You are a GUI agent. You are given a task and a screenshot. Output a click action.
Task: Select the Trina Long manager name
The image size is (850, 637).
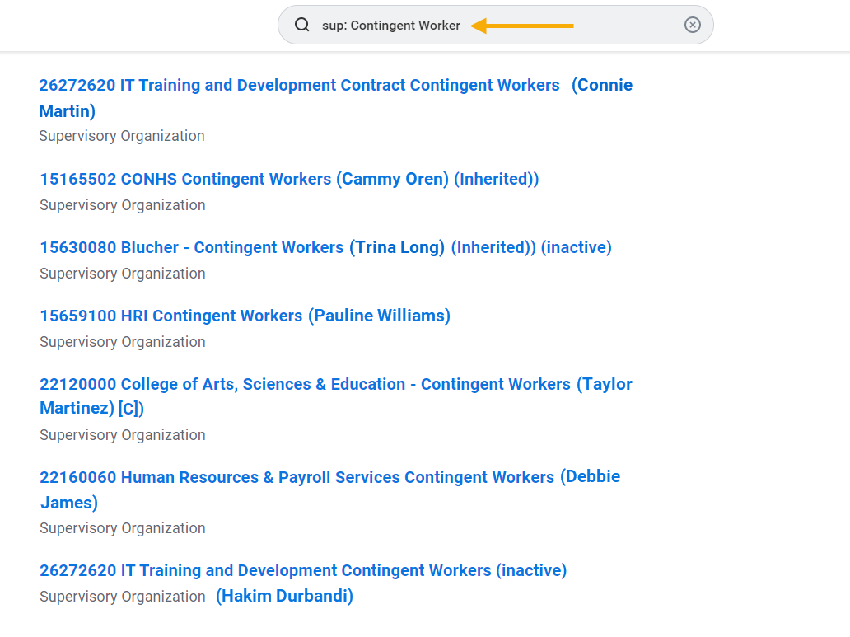coord(397,247)
